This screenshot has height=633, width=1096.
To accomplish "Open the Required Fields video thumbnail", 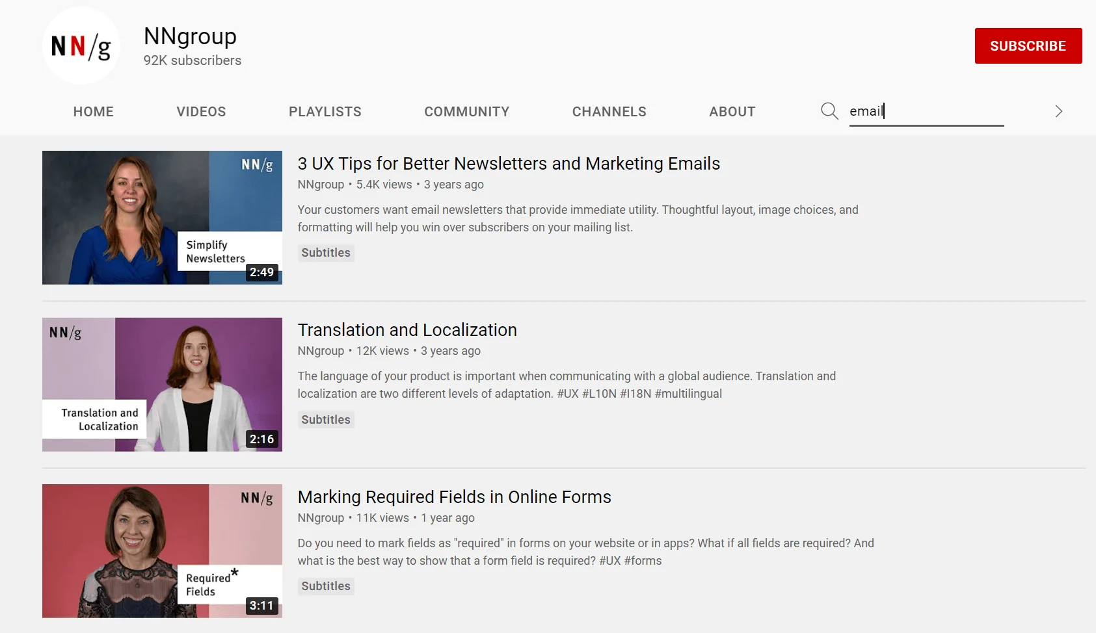I will 162,551.
